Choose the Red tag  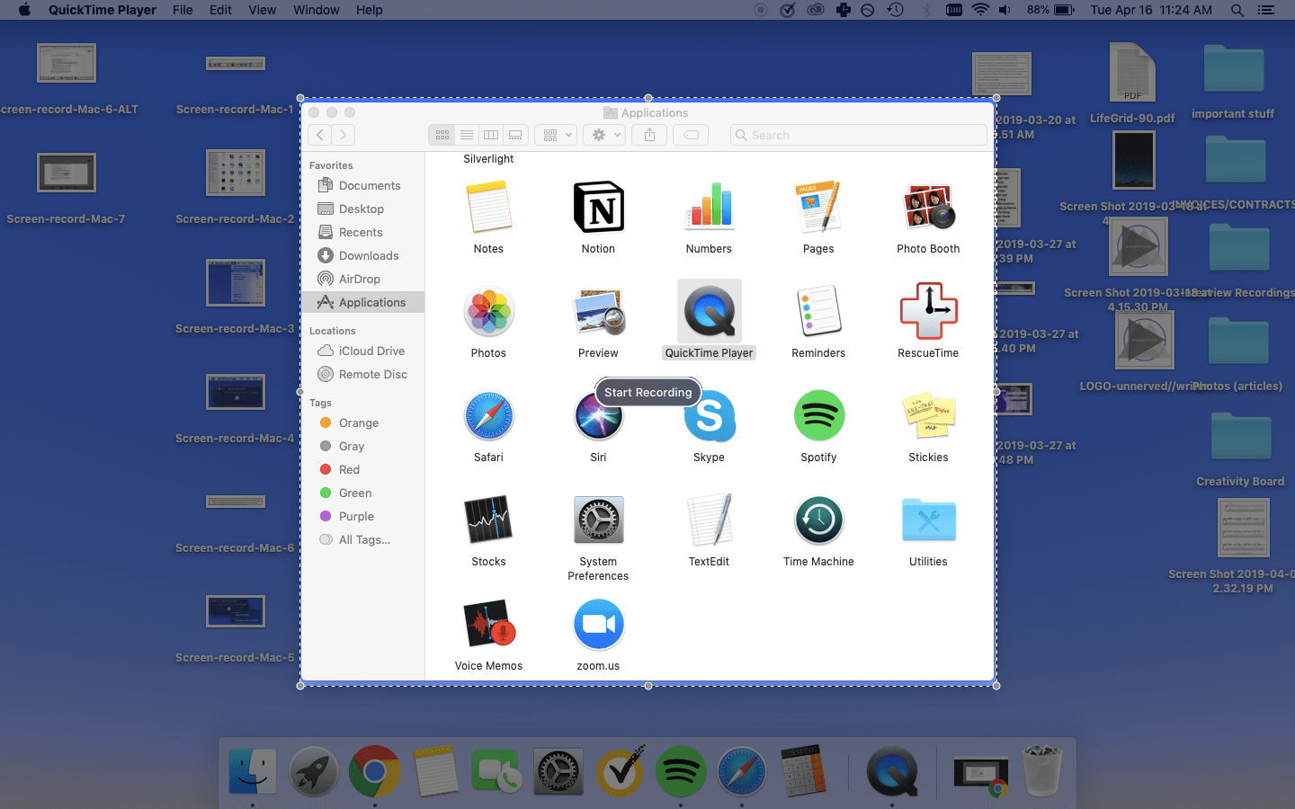point(363,469)
